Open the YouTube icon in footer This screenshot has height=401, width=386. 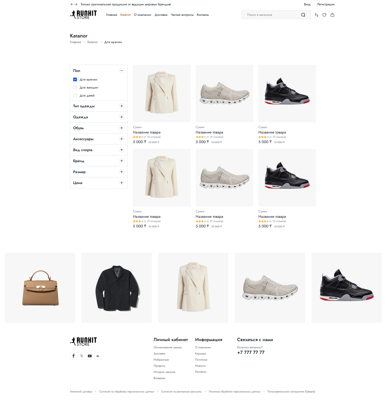point(90,356)
